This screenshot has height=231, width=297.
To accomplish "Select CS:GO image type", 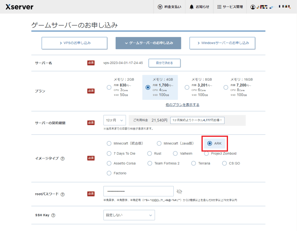I will coord(224,163).
